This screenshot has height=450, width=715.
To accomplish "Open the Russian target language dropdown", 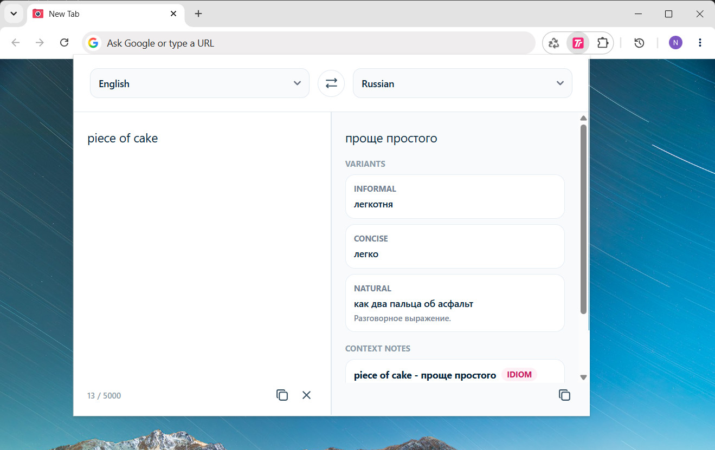I will 462,83.
